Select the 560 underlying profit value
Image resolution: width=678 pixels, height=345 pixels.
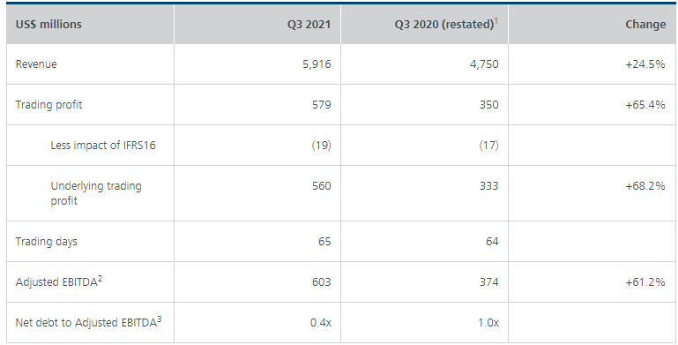click(x=322, y=185)
